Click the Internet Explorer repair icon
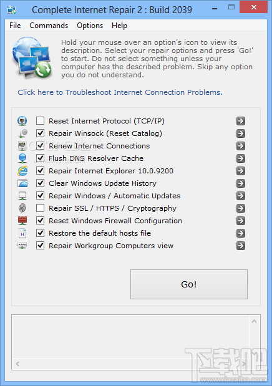This screenshot has width=272, height=386. coord(22,171)
